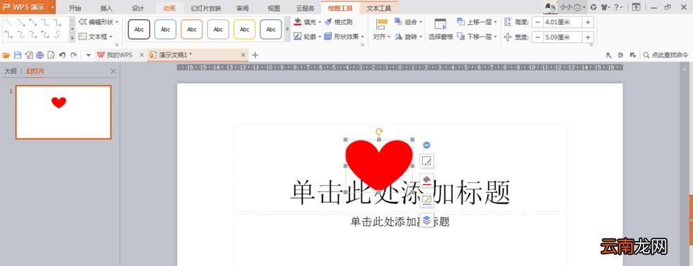Open the 填充 fill dropdown
The width and height of the screenshot is (693, 266).
click(308, 22)
